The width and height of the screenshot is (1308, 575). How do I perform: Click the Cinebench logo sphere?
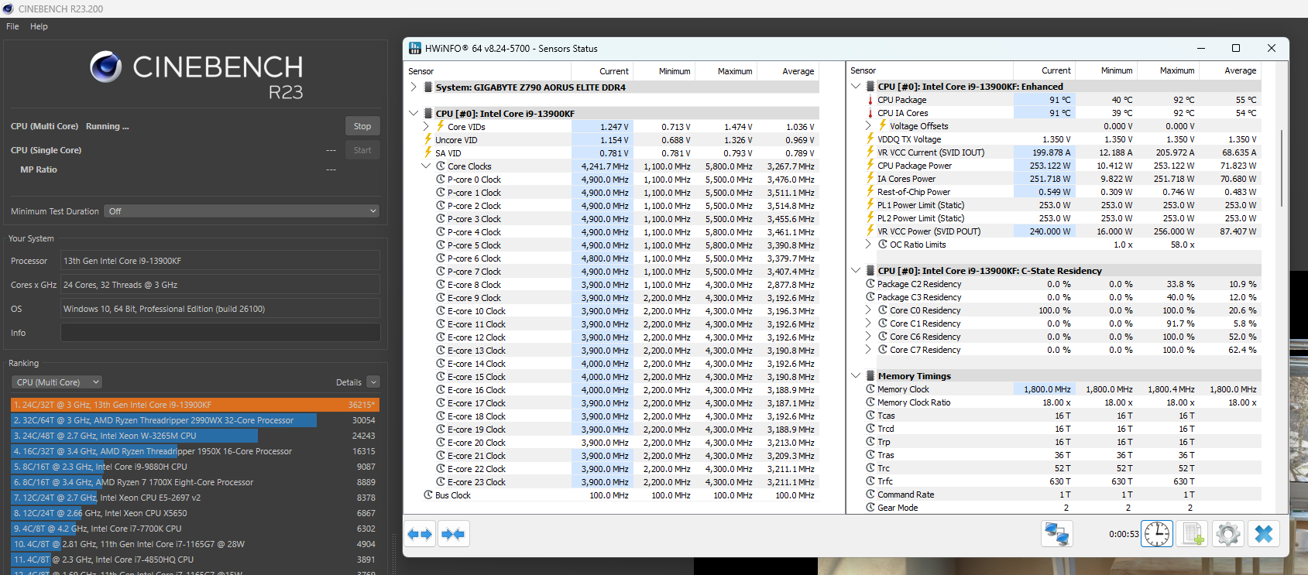[x=106, y=67]
